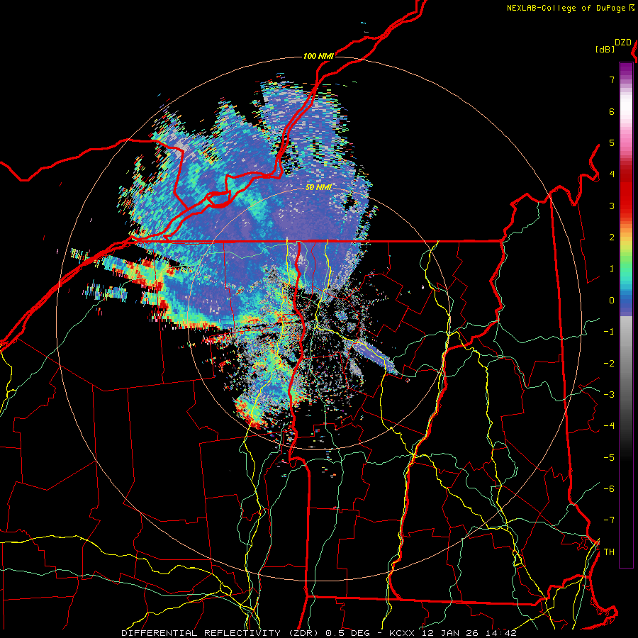
Task: Click the legend value -5
Action: tap(609, 458)
